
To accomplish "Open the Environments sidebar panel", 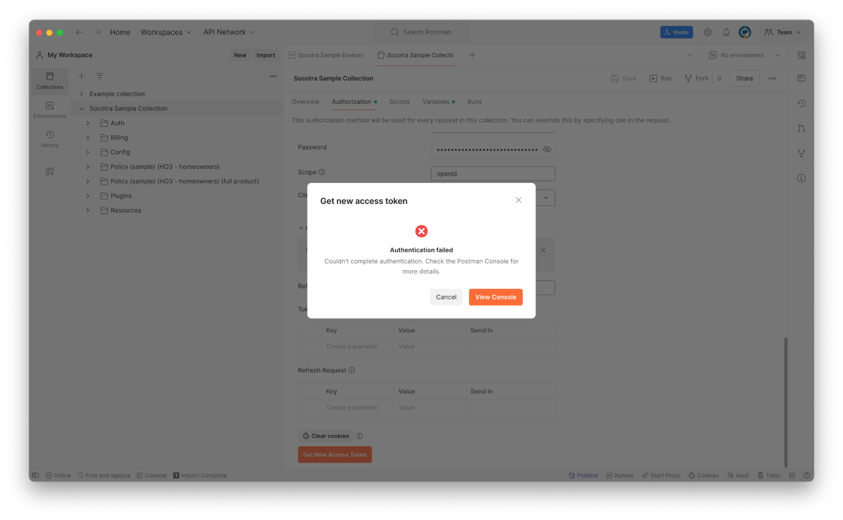I will tap(49, 109).
